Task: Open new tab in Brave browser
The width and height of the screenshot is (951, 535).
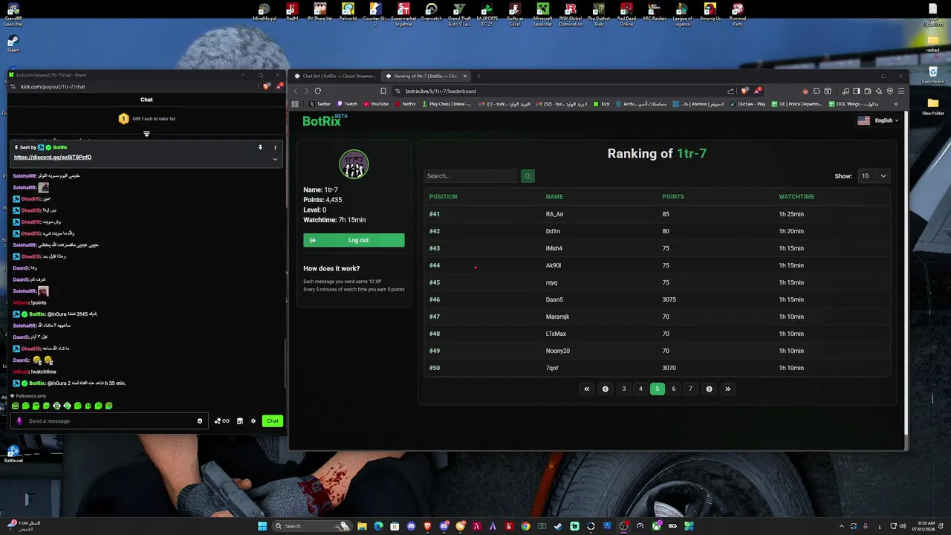Action: pyautogui.click(x=478, y=76)
